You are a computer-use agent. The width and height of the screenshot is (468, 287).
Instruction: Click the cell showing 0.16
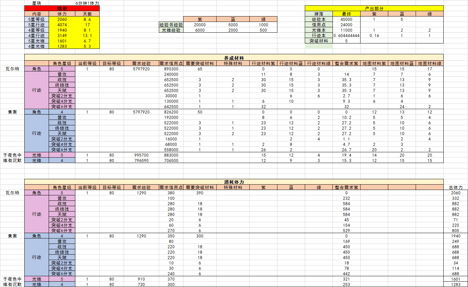(x=374, y=35)
